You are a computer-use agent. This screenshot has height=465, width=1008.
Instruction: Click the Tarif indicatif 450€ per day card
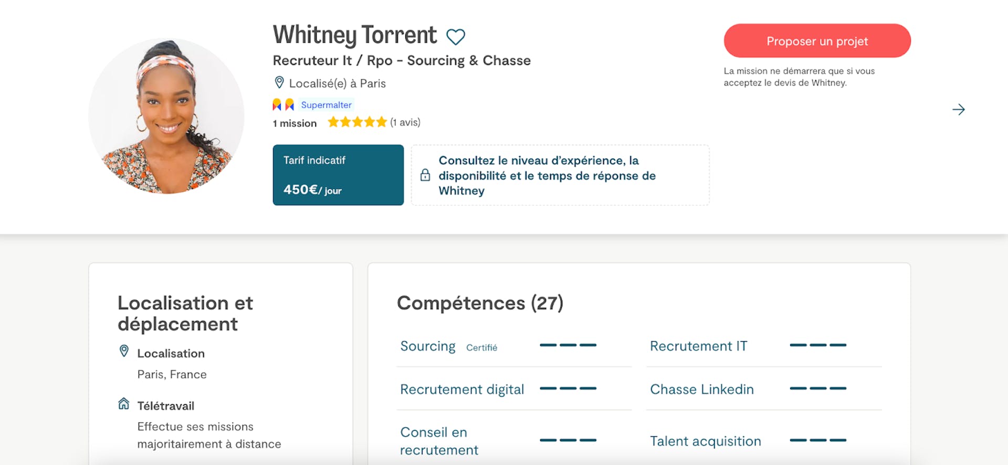tap(338, 175)
